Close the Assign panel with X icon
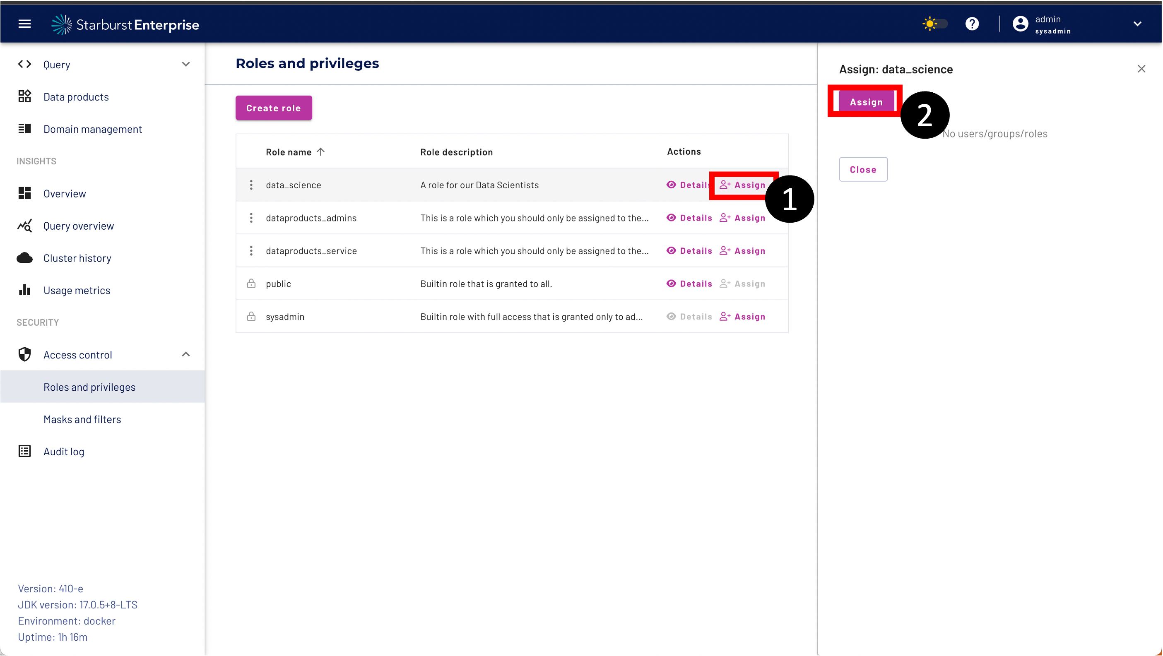 [1141, 69]
